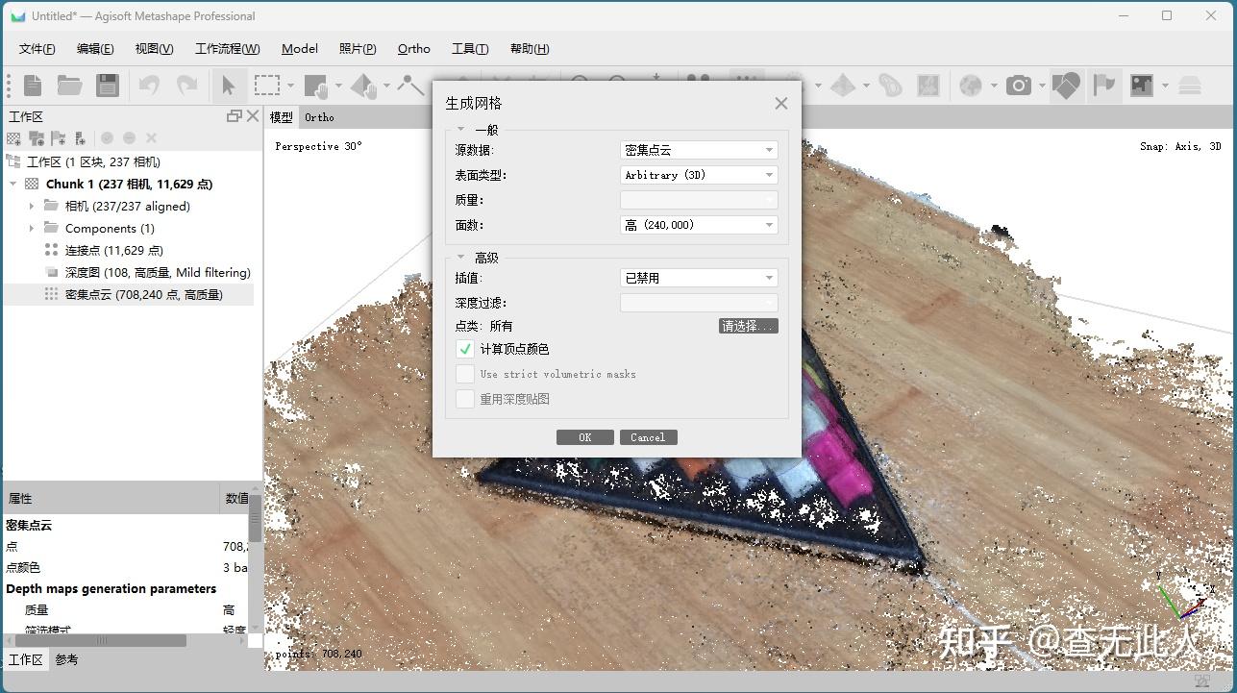
Task: Save the project using the save icon
Action: (107, 85)
